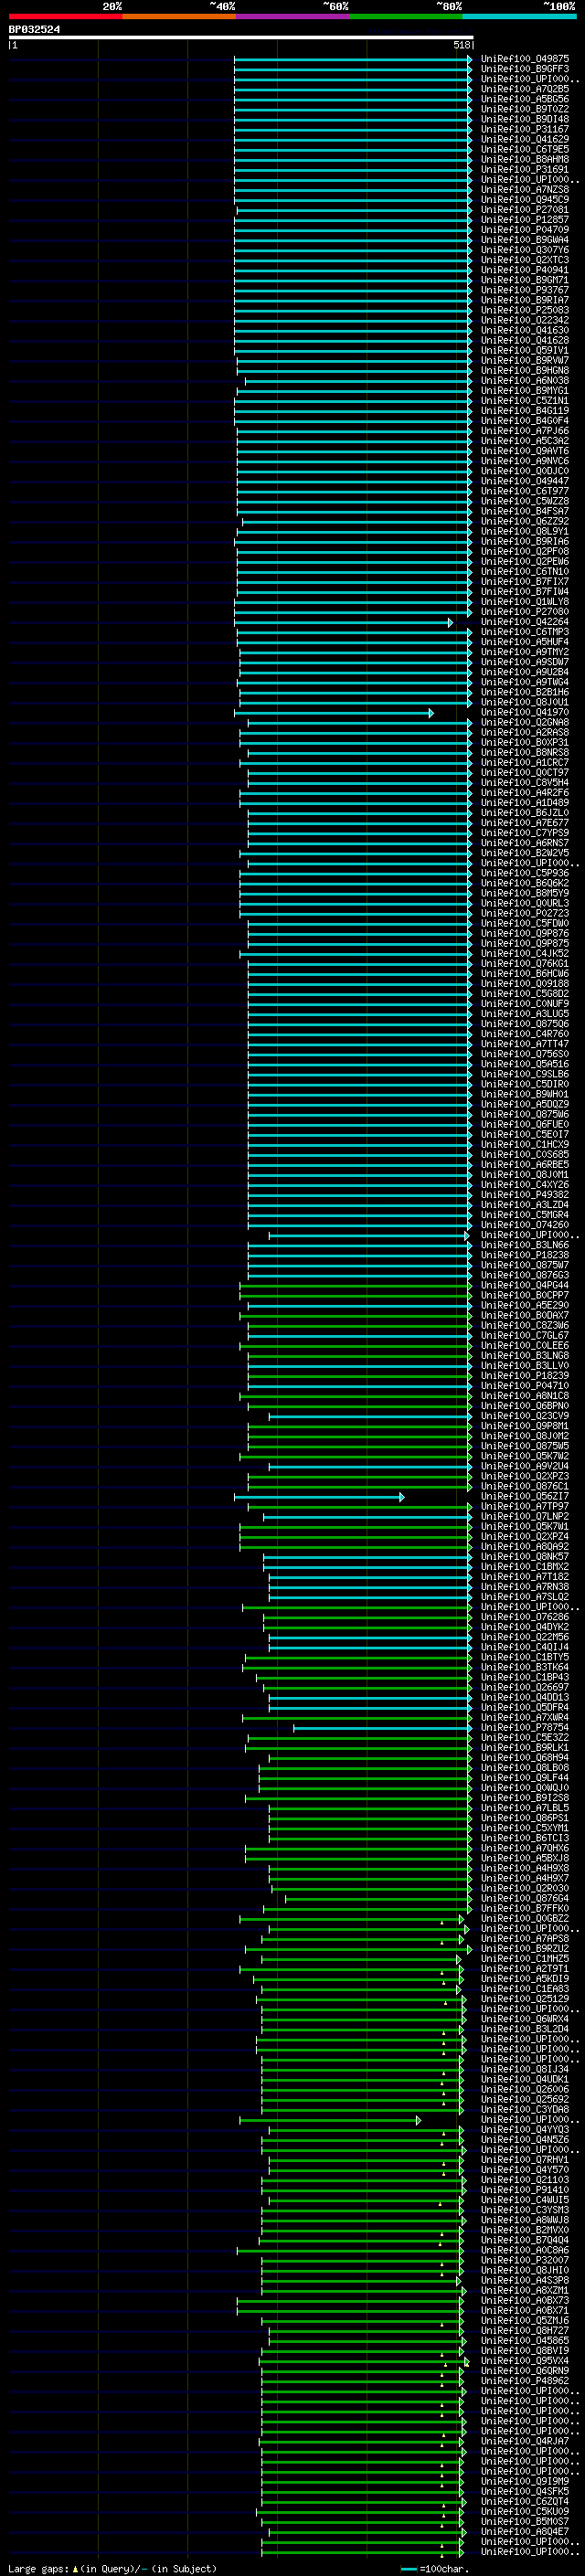Select hit label UniRef100_Q9P876
Screen dimensions: 585x2576
(x=525, y=933)
